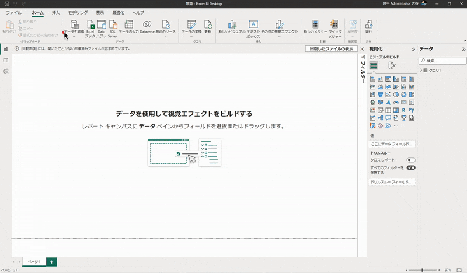Select the trophy goals visual
The height and width of the screenshot is (273, 467).
(x=403, y=118)
